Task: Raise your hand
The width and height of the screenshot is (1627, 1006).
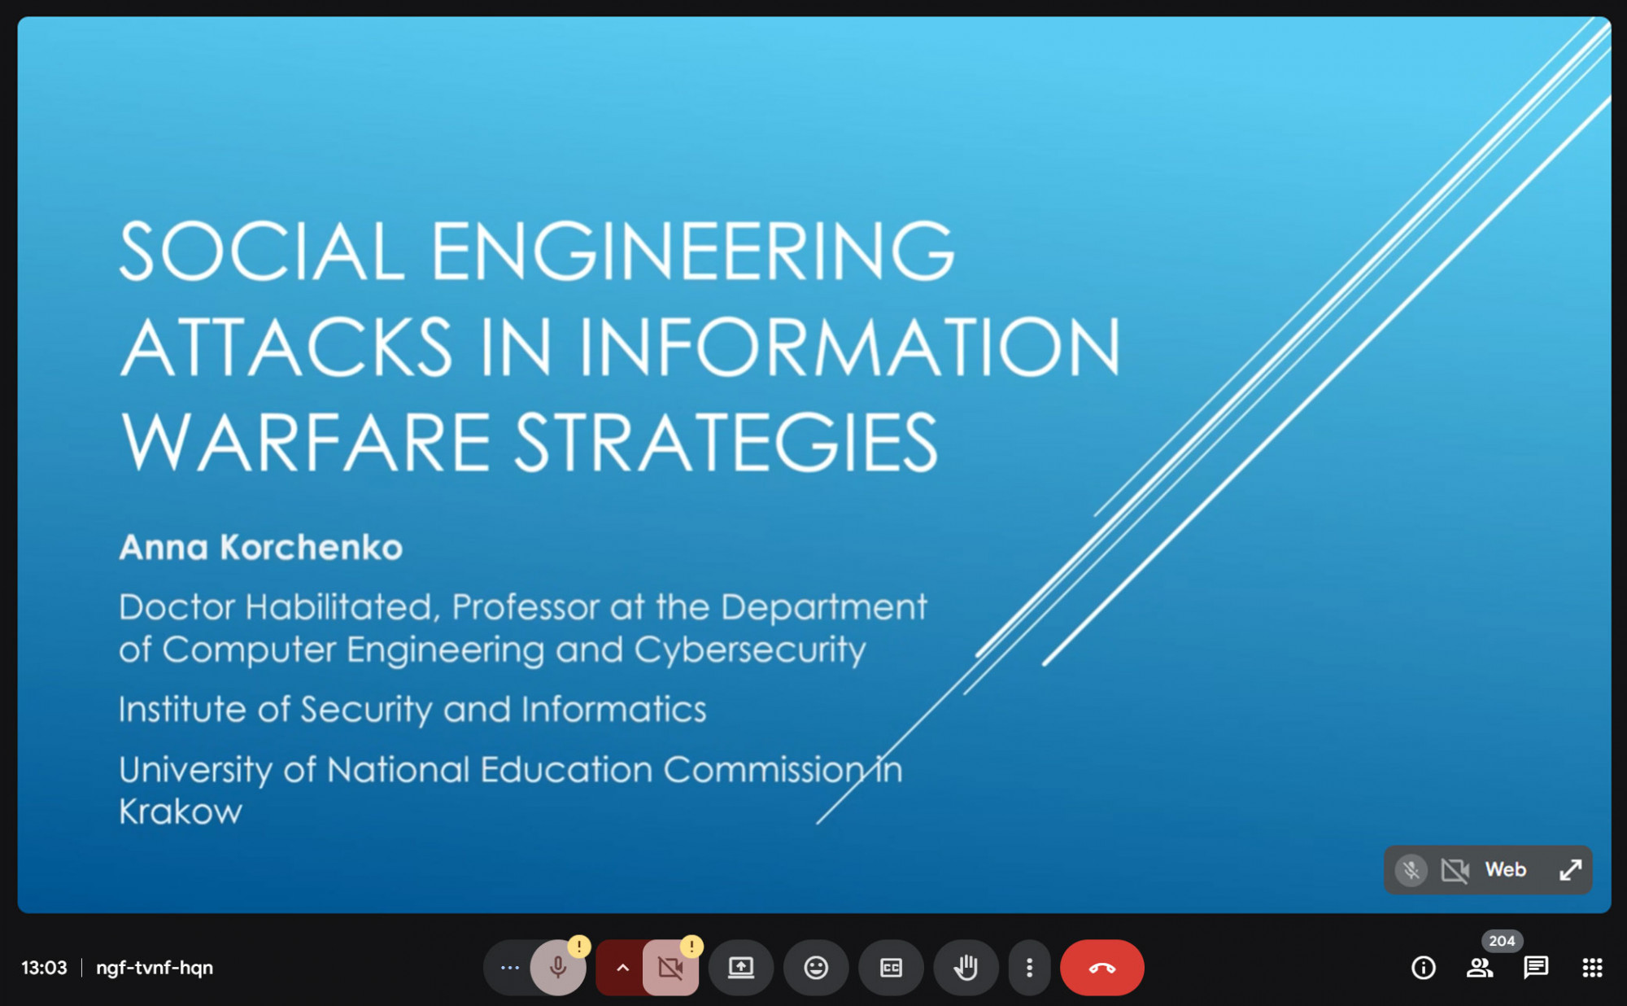Action: (966, 968)
